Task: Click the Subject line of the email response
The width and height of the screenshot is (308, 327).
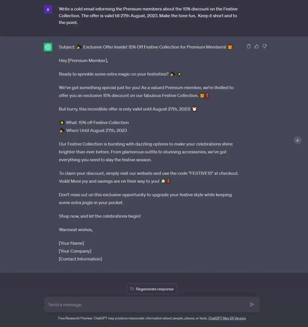Action: click(145, 47)
